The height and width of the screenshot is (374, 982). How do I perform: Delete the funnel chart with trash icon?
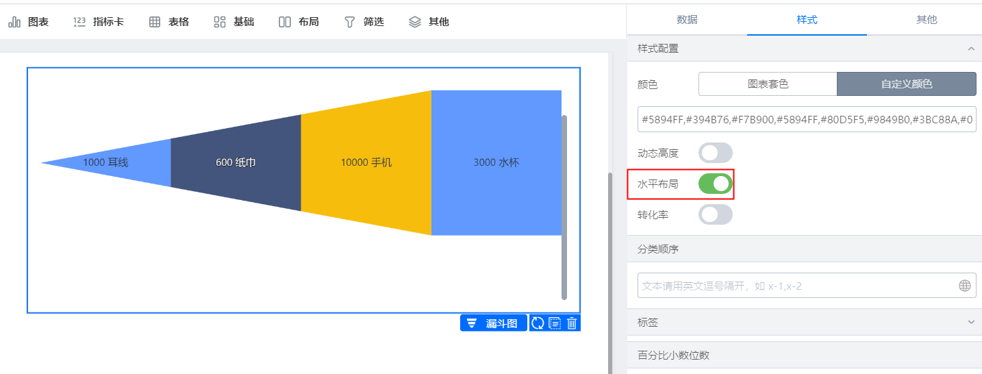tap(572, 323)
